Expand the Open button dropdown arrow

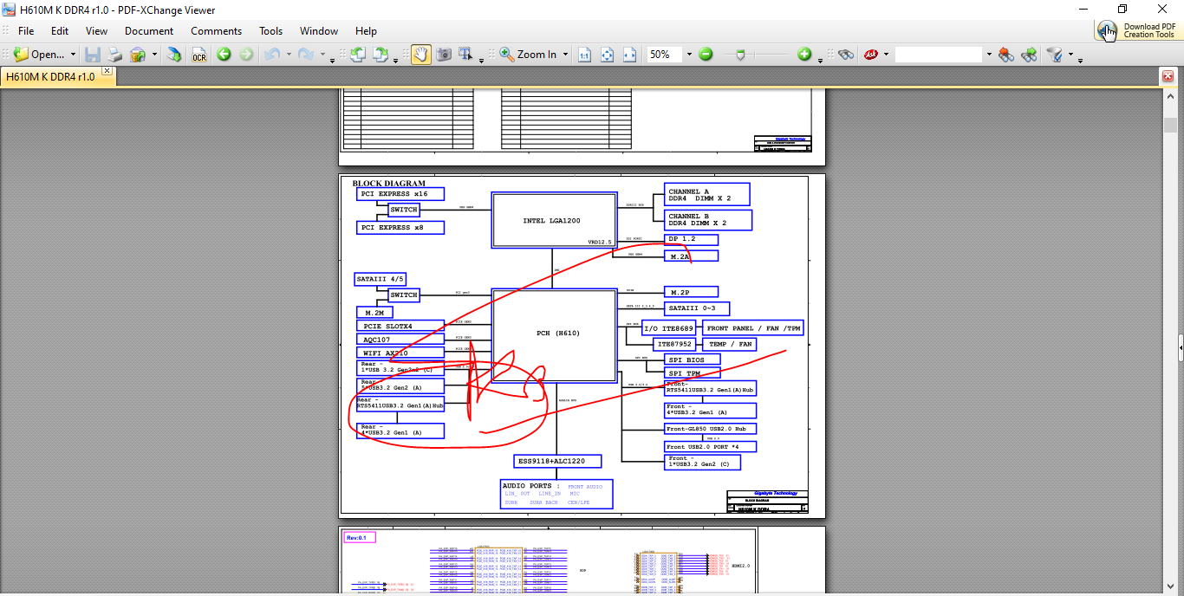point(73,55)
